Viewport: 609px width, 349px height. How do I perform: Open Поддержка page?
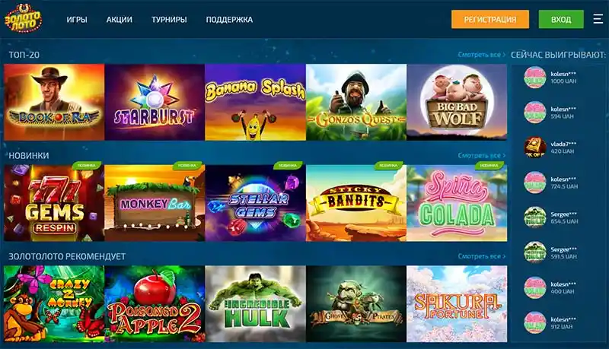pyautogui.click(x=229, y=20)
